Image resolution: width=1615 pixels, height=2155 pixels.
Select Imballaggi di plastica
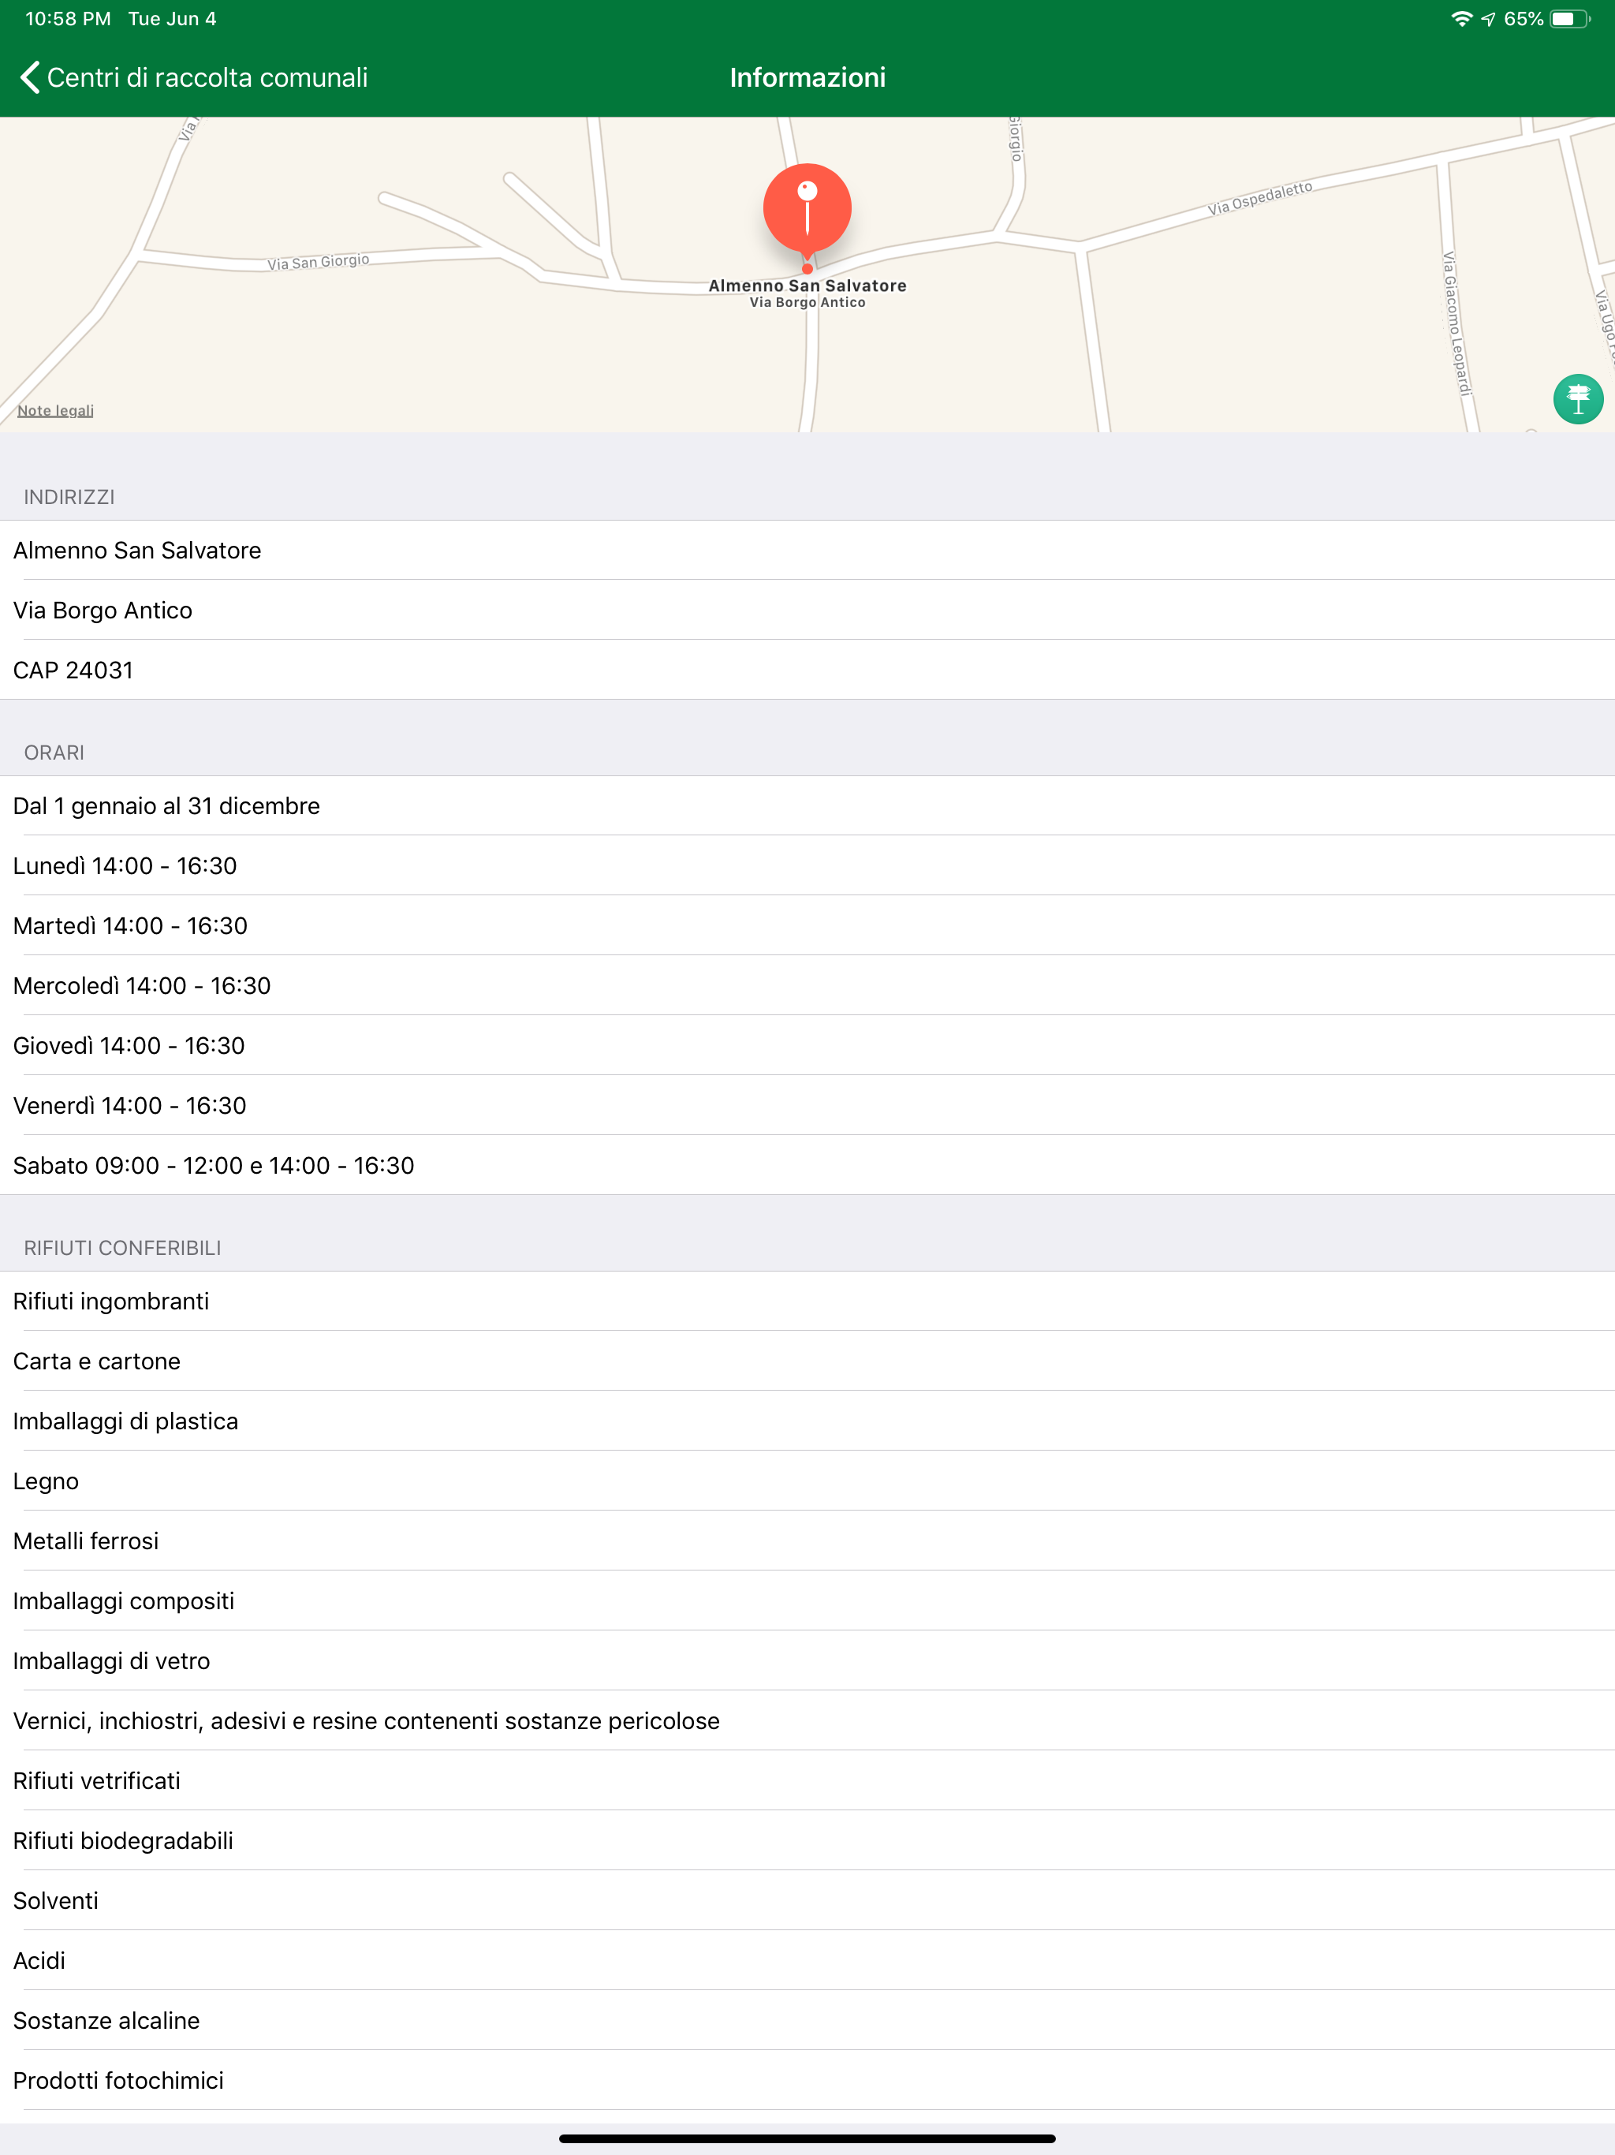point(807,1421)
